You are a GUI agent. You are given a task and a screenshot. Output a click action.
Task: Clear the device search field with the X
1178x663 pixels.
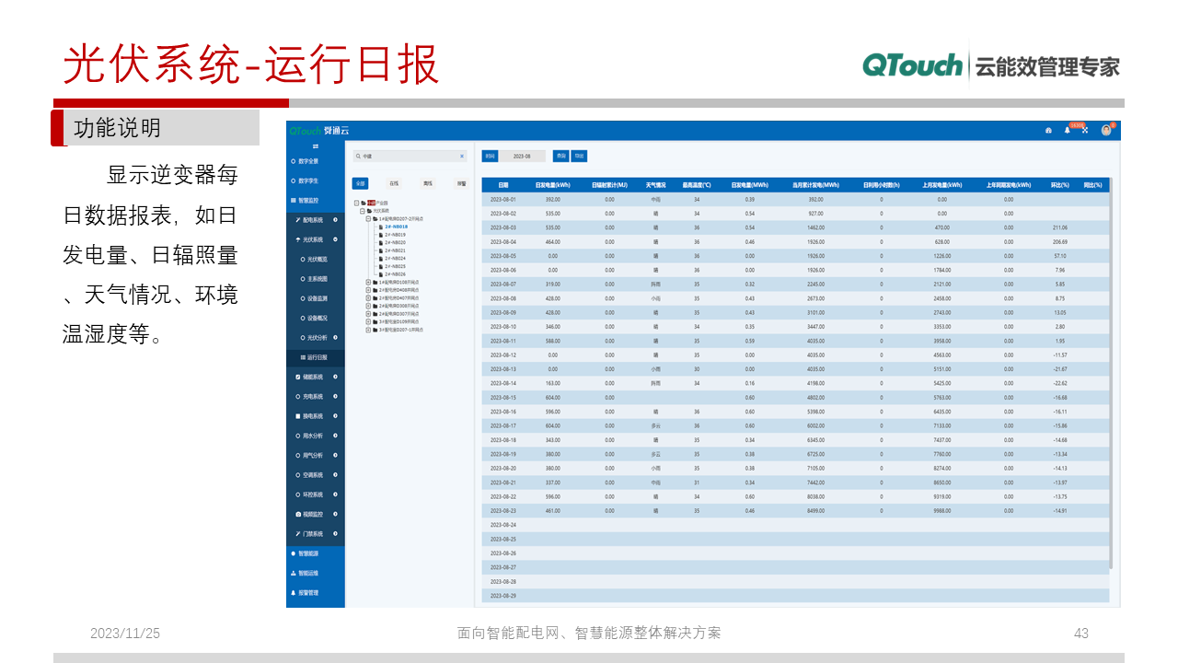461,156
